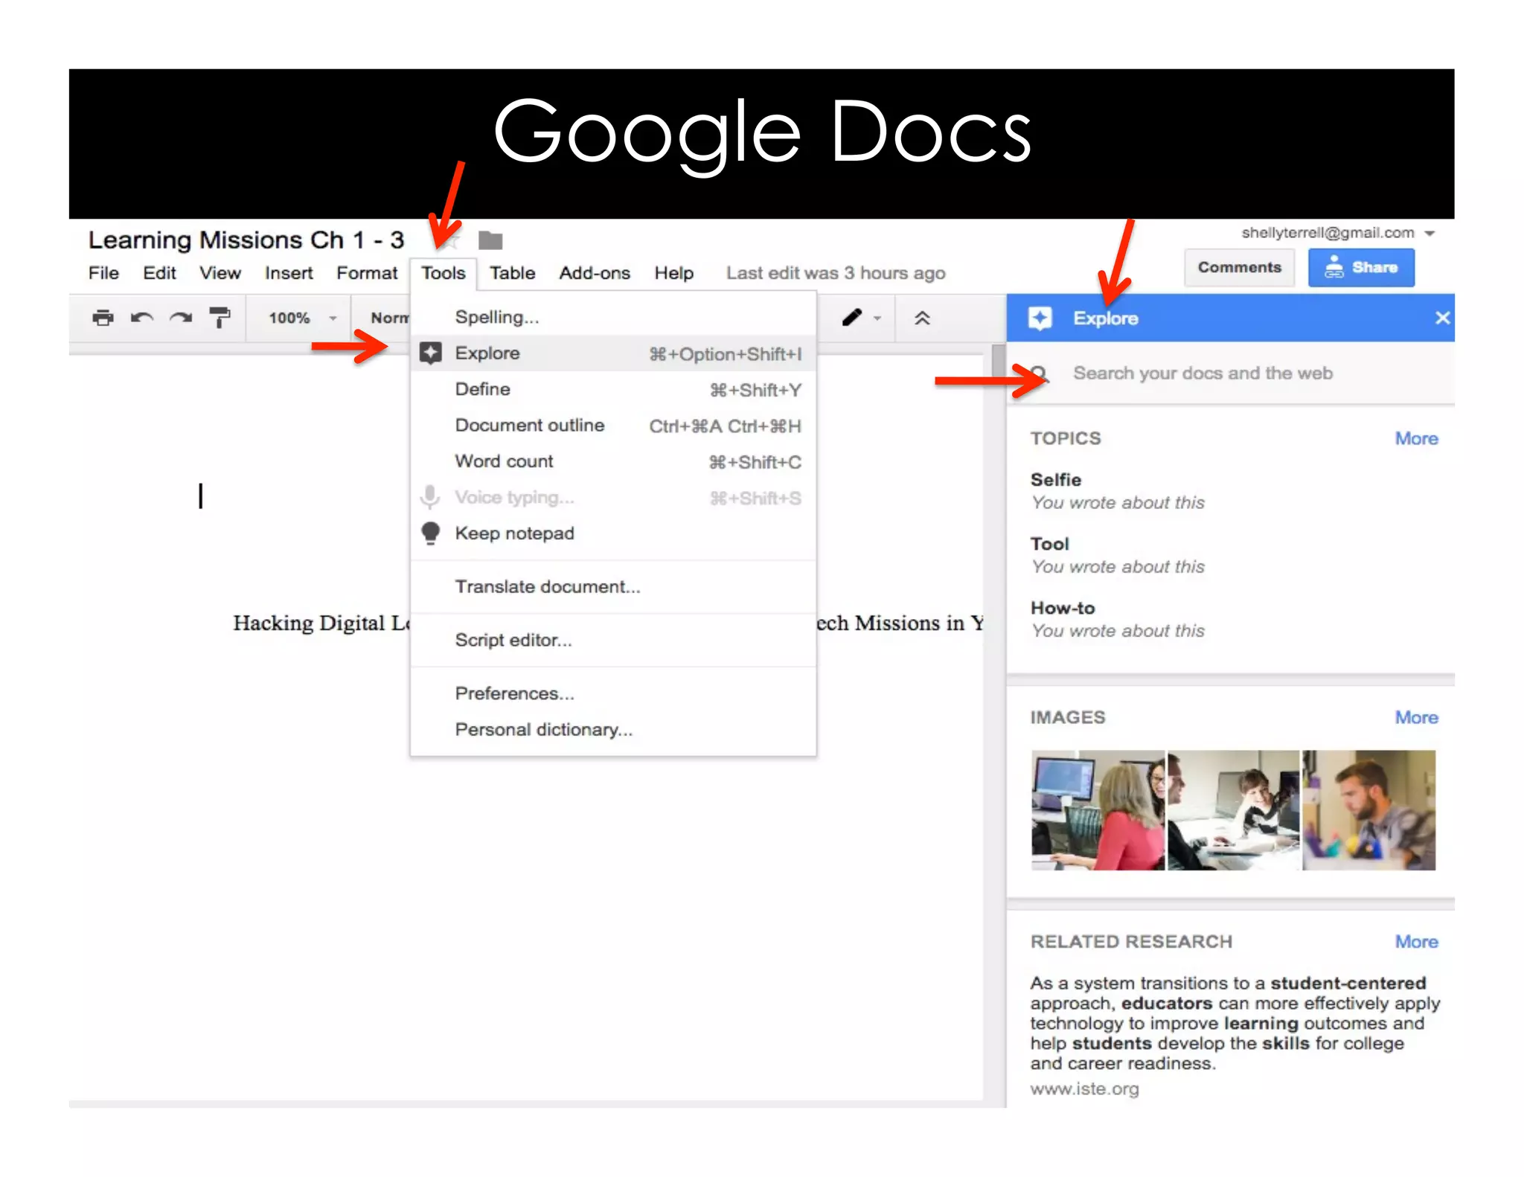The width and height of the screenshot is (1524, 1177).
Task: Click the pencil editing mode icon
Action: point(852,318)
